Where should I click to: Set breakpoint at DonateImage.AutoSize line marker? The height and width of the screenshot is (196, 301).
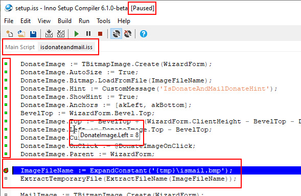point(6,72)
